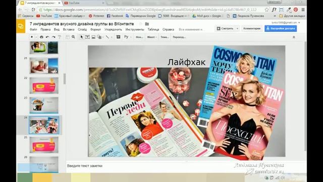Click the Фон background button
The width and height of the screenshot is (323, 182).
coord(139,37)
